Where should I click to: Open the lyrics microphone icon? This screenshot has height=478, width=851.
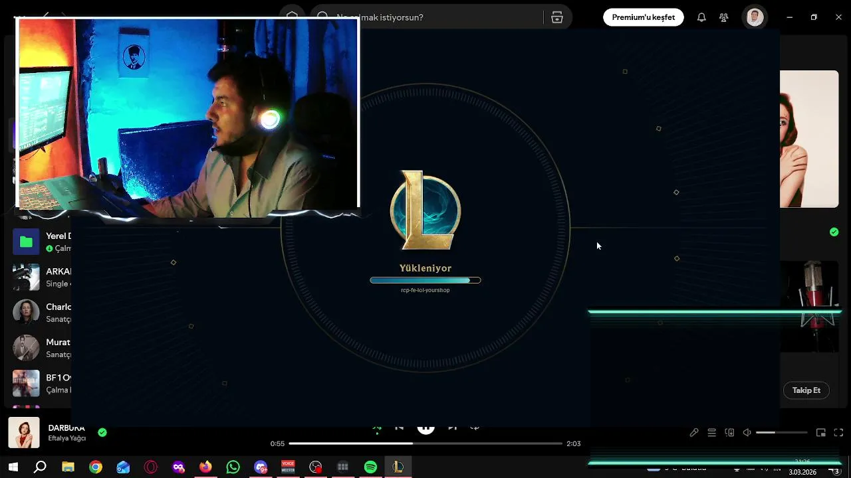[694, 433]
